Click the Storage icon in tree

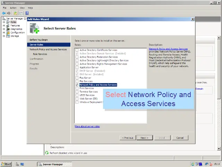(8, 36)
